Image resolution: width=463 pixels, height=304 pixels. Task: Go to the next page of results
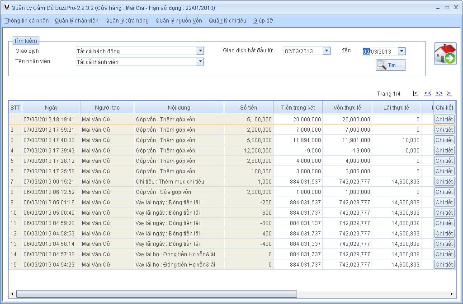point(439,93)
